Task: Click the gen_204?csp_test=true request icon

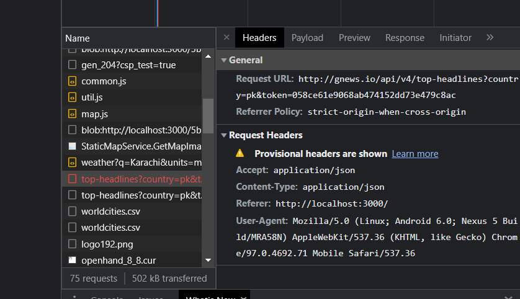Action: (72, 65)
